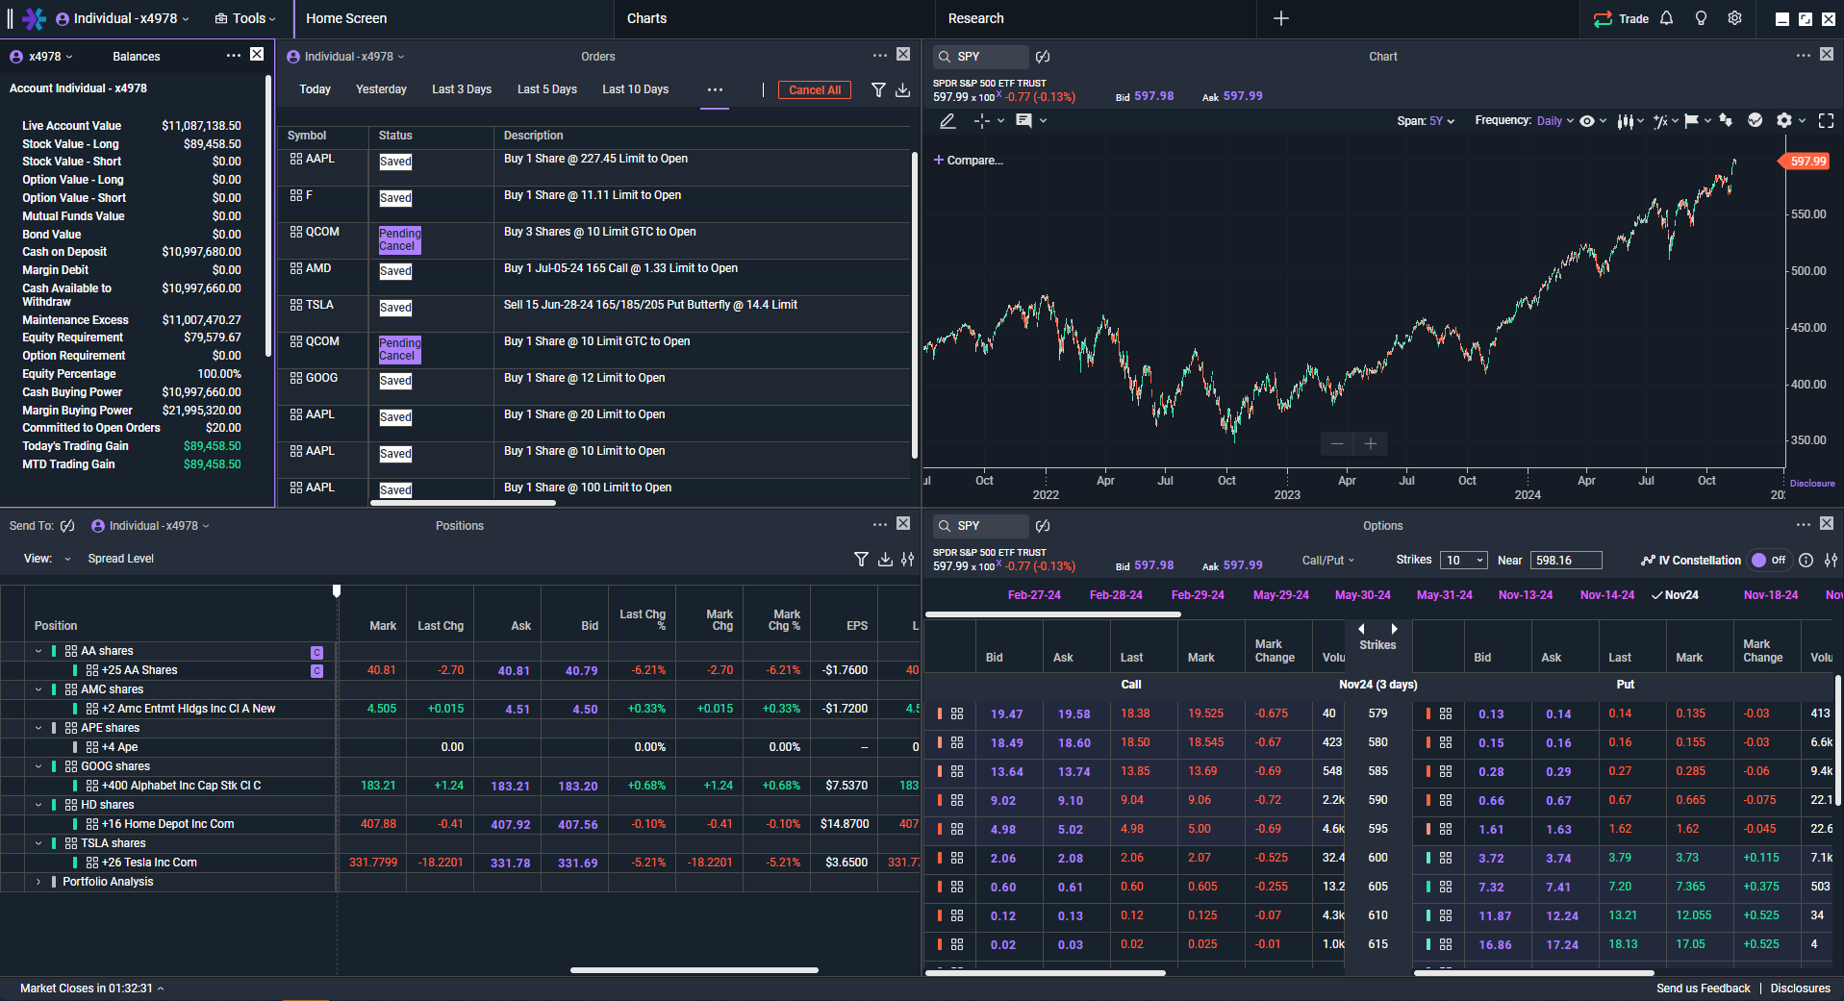Shift strikes right with arrow
The width and height of the screenshot is (1844, 1001).
tap(1395, 629)
